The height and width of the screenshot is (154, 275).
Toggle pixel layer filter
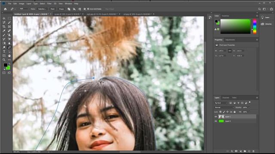pos(231,103)
